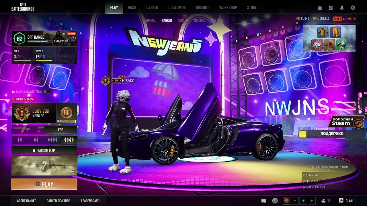
Task: Switch perspective to FPP
Action: coord(60,130)
